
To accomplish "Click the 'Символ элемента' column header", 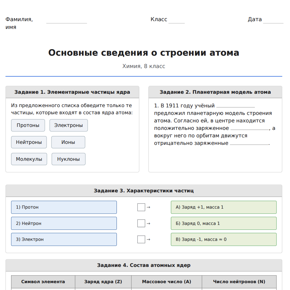I will pyautogui.click(x=43, y=282).
